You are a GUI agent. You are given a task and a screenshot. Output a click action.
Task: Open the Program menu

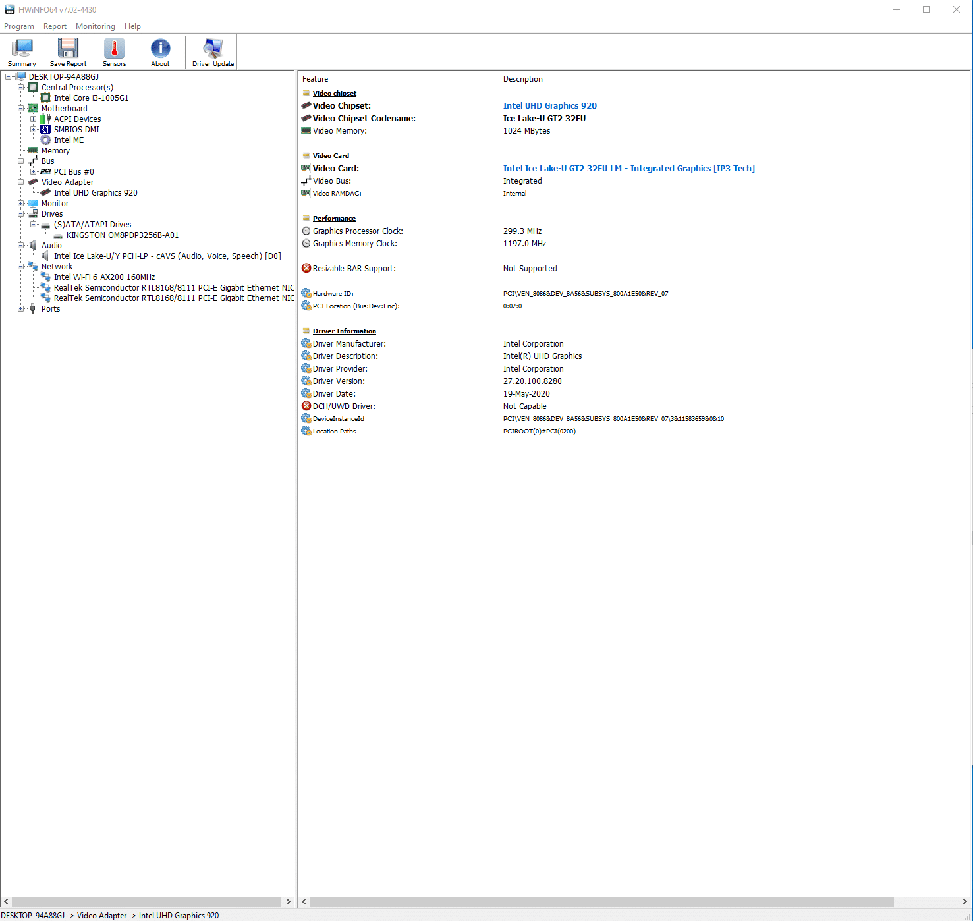tap(19, 26)
